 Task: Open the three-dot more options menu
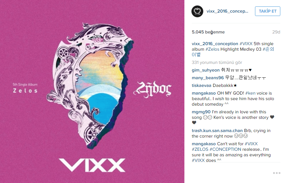(x=277, y=173)
